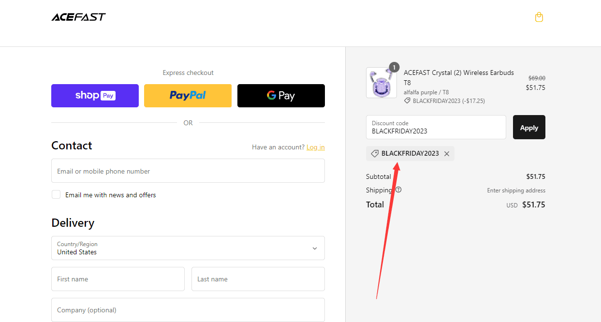Click the tag icon in applied discount chip
The height and width of the screenshot is (322, 601).
[375, 154]
